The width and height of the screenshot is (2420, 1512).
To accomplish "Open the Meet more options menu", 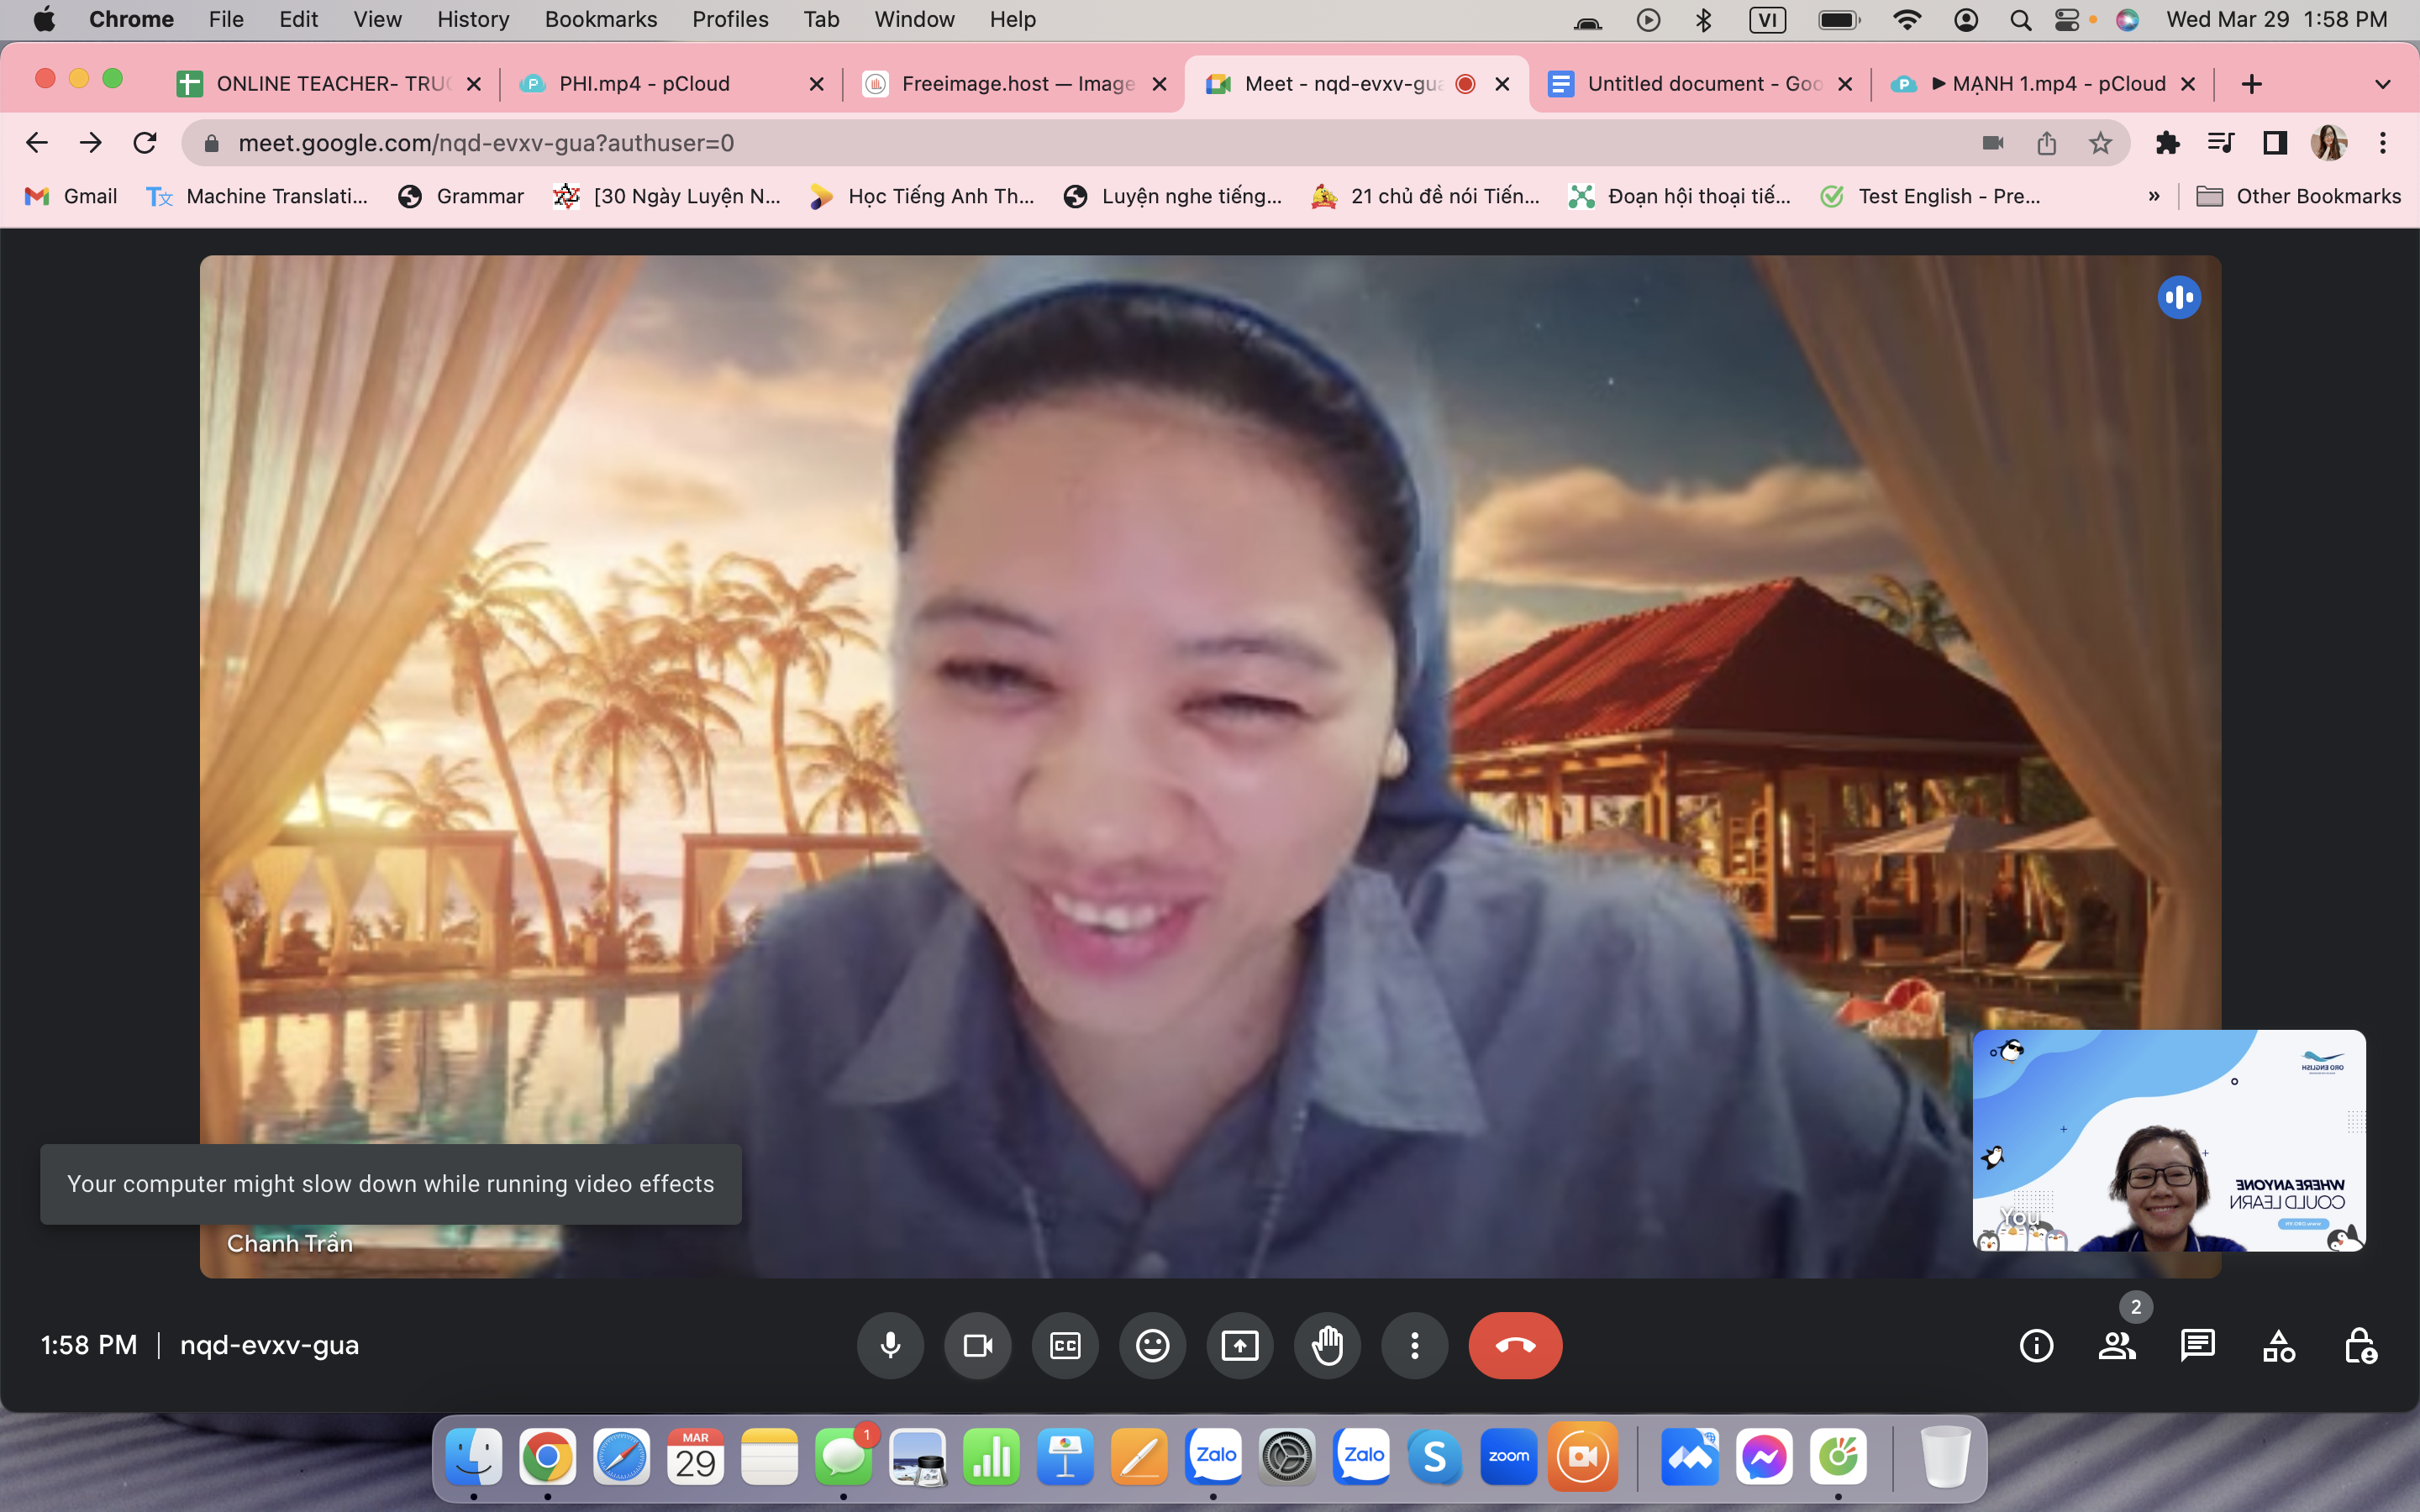I will tap(1414, 1345).
